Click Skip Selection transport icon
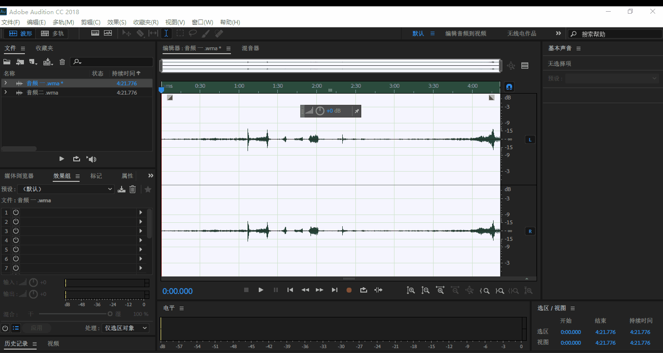Image resolution: width=663 pixels, height=353 pixels. pyautogui.click(x=378, y=290)
